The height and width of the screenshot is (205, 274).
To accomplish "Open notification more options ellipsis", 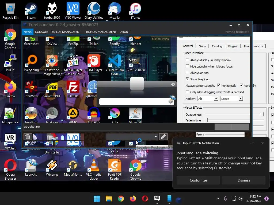I will point(252,143).
